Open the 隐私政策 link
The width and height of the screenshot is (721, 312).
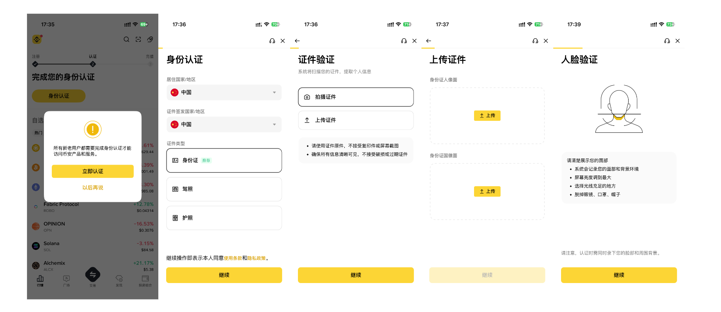pyautogui.click(x=256, y=258)
